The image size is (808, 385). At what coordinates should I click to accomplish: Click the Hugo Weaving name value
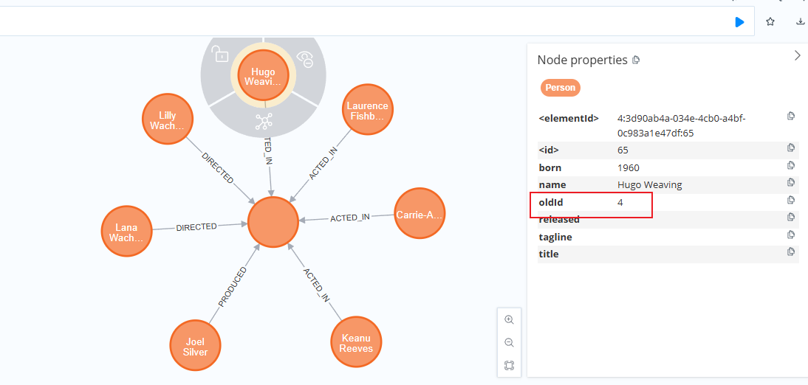tap(649, 185)
